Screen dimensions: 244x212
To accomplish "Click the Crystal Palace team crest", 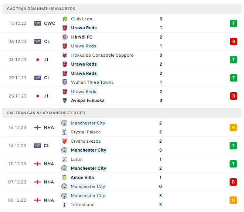I will point(64,132).
